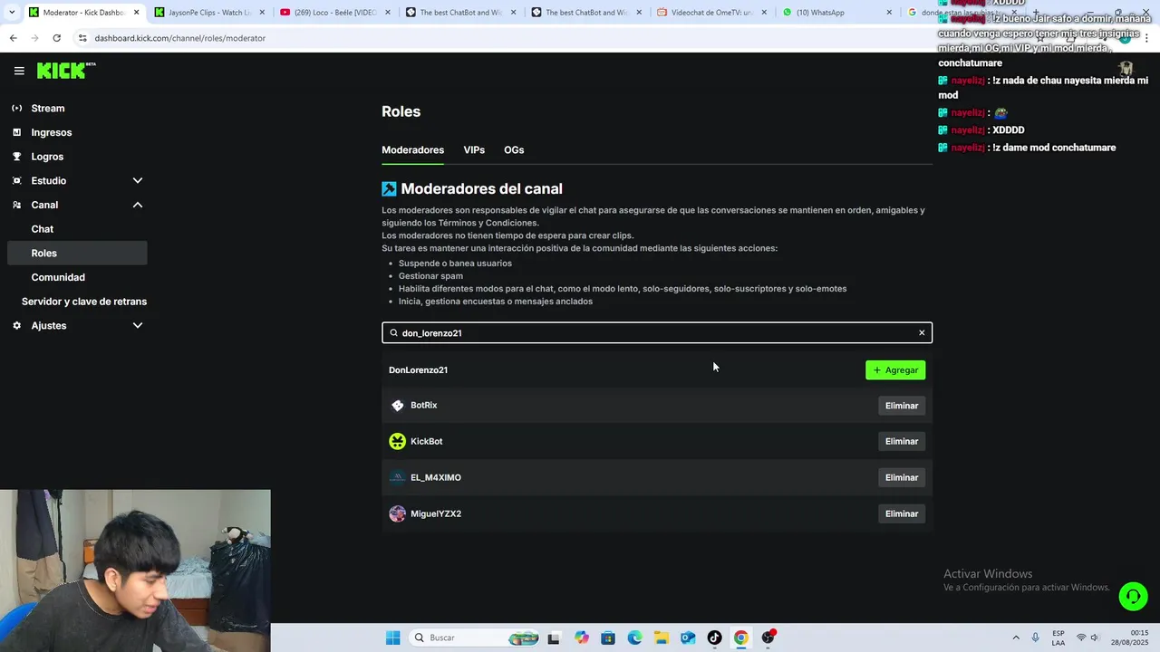Click the webcam overlay thumbnail
The image size is (1160, 652).
click(x=135, y=570)
